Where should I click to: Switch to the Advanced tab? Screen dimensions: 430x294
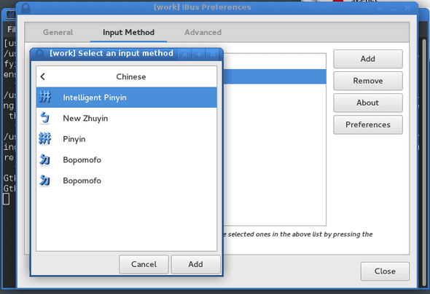[x=203, y=32]
